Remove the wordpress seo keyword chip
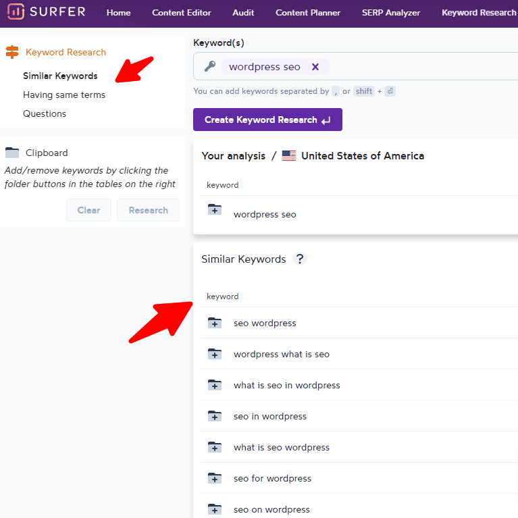This screenshot has height=518, width=518. tap(315, 67)
